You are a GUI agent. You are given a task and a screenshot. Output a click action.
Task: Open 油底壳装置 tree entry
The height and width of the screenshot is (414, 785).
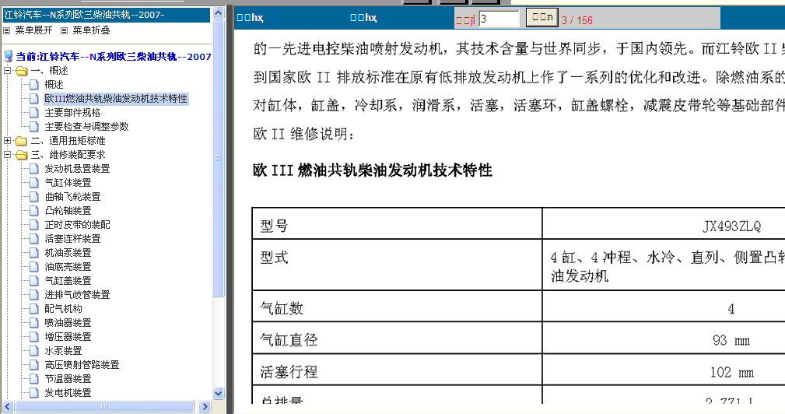[68, 267]
